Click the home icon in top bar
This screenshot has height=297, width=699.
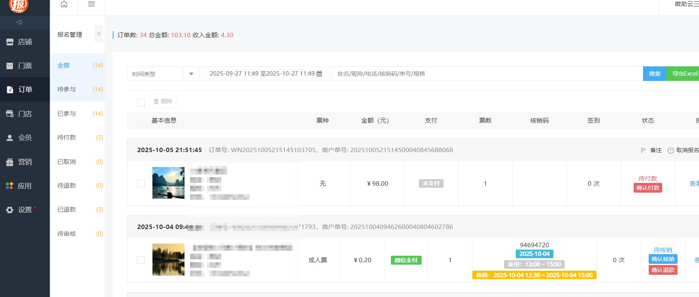pos(64,4)
